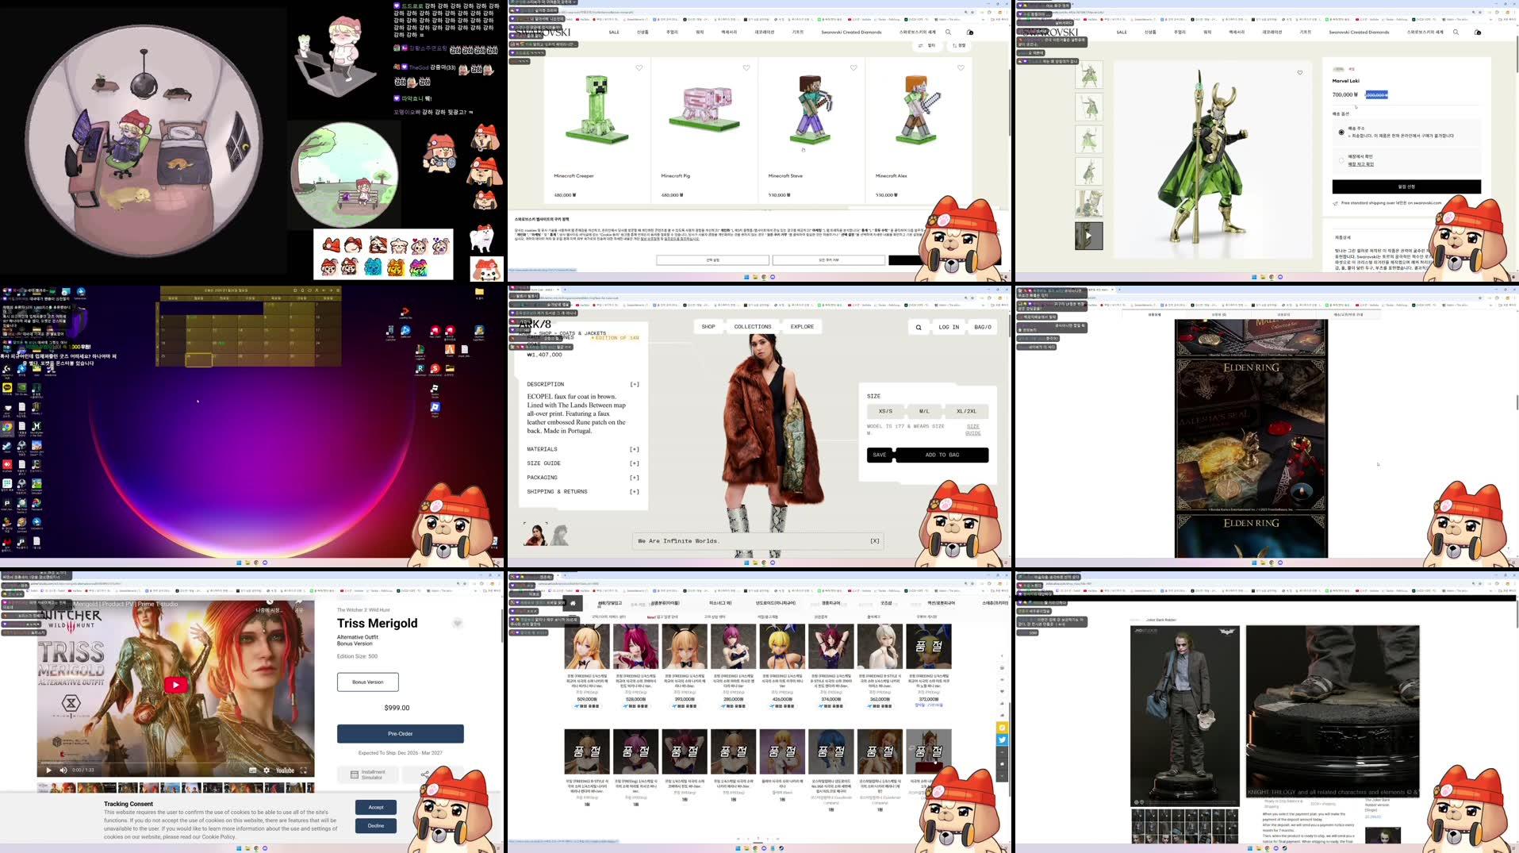The height and width of the screenshot is (853, 1519).
Task: Click the share icon next to Installment Simulator
Action: 427,774
